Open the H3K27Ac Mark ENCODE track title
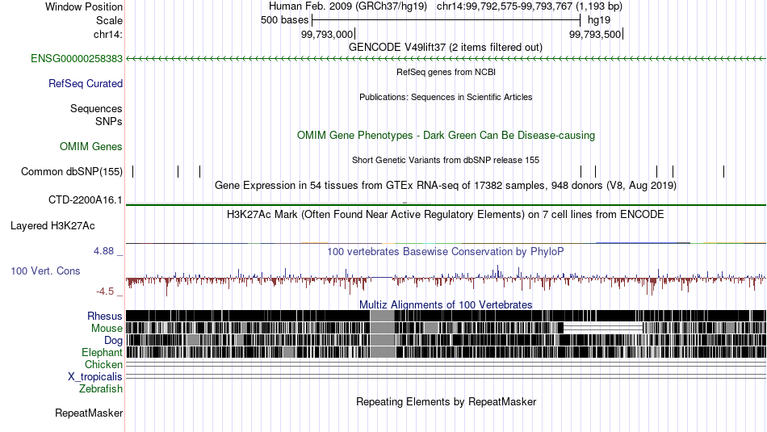767x432 pixels. (x=446, y=214)
